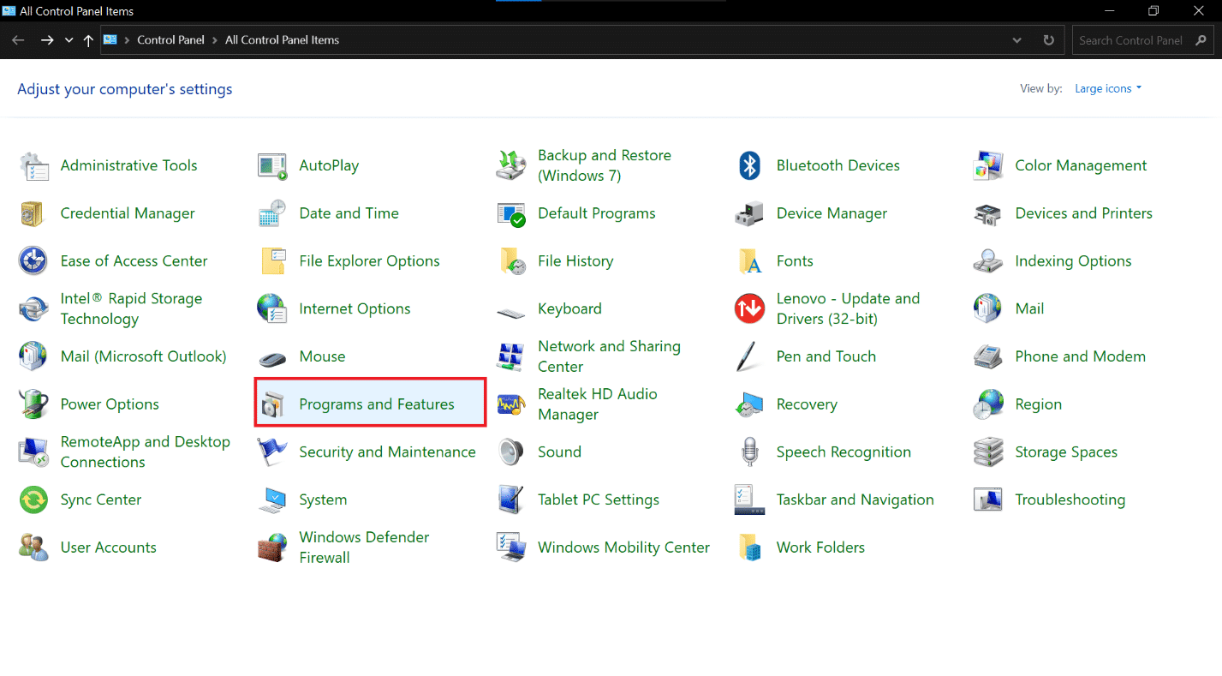The height and width of the screenshot is (676, 1222).
Task: Open the Windows Defender Firewall icon
Action: 272,547
